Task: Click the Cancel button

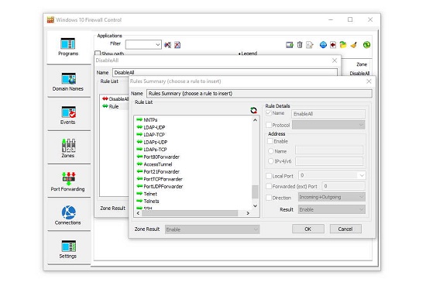Action: (345, 229)
